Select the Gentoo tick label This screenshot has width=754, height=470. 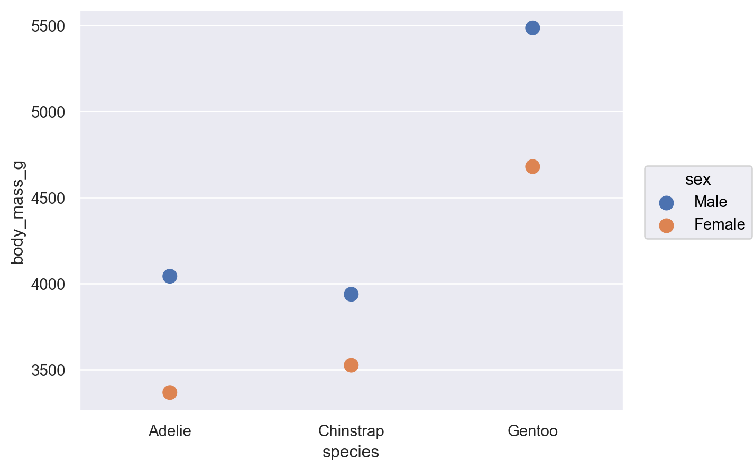pos(532,431)
